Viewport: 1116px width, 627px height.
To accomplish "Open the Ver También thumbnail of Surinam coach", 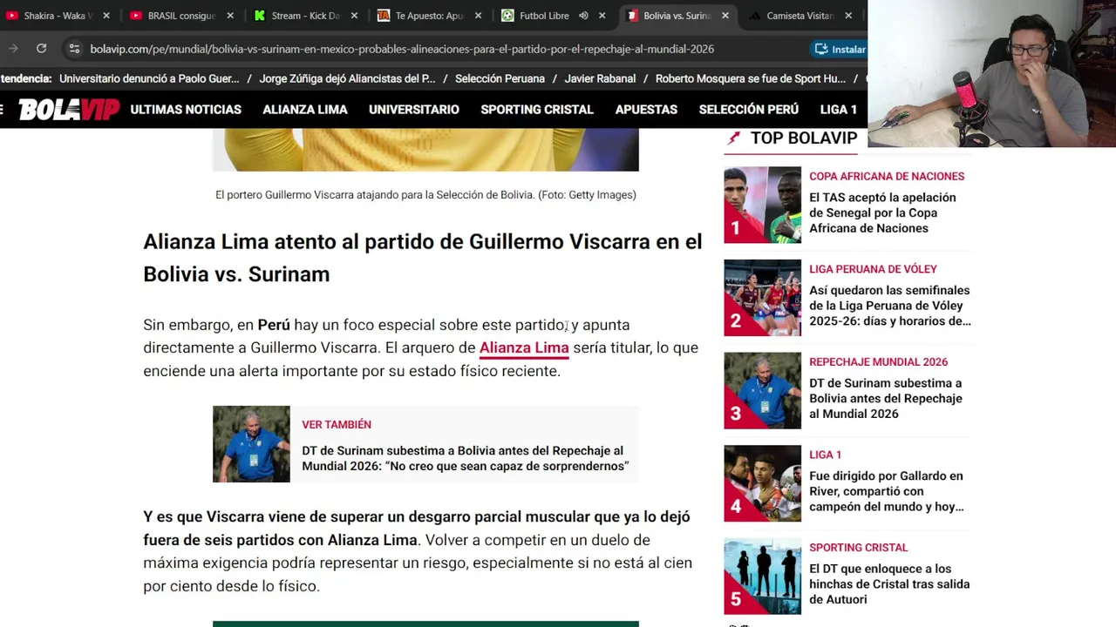I will 251,444.
